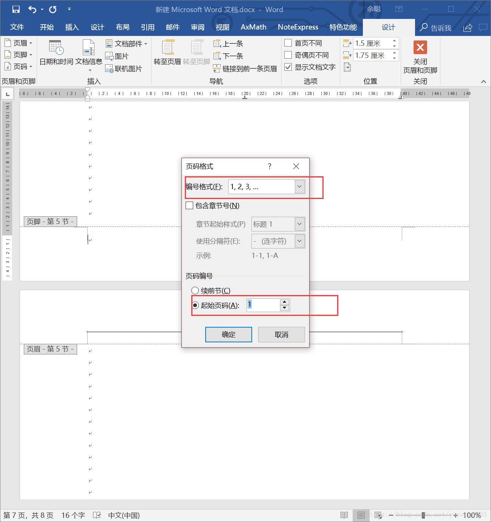The width and height of the screenshot is (491, 522).
Task: Decrease the 起始页码 value with down arrow
Action: tap(285, 308)
